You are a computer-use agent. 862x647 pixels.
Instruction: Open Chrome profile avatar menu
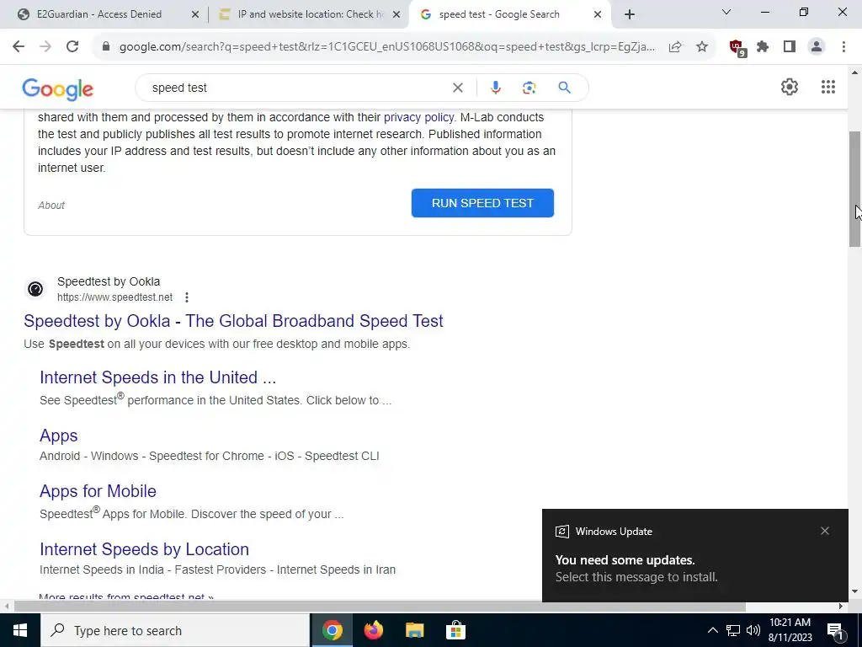pyautogui.click(x=817, y=47)
